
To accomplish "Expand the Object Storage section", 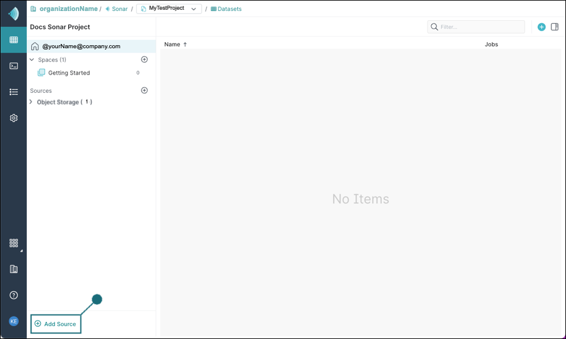I will [31, 102].
